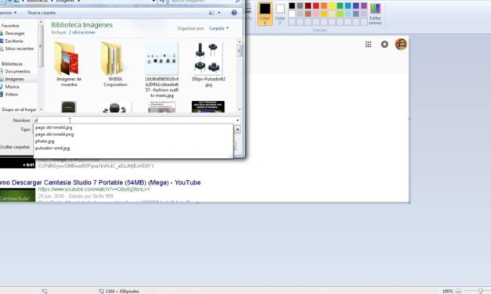The image size is (491, 294).
Task: Click Ocultar carpetas button
Action: point(15,147)
